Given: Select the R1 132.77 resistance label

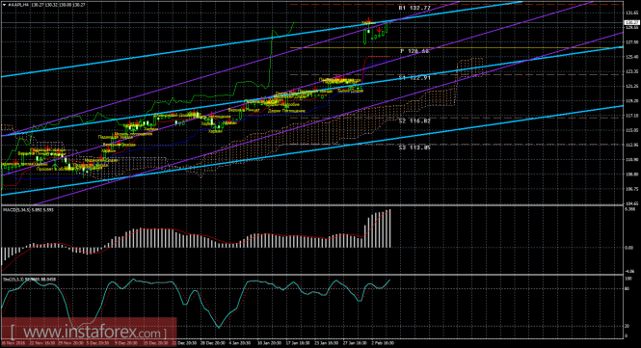Looking at the screenshot, I should pyautogui.click(x=414, y=8).
